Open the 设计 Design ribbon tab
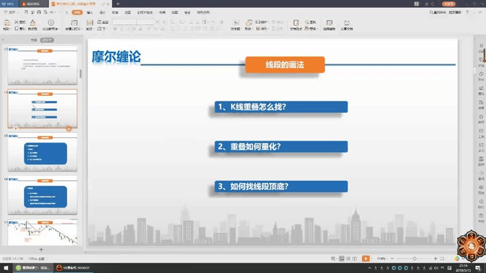 click(103, 12)
